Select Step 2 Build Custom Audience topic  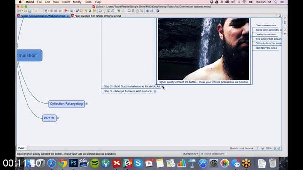click(132, 87)
